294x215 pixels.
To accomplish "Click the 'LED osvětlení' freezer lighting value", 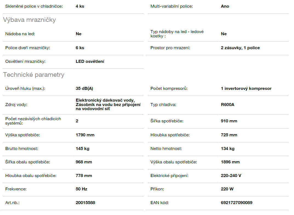I will click(90, 61).
